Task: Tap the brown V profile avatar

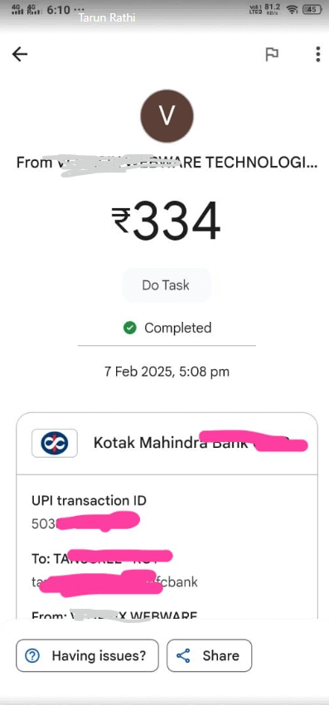Action: tap(167, 115)
